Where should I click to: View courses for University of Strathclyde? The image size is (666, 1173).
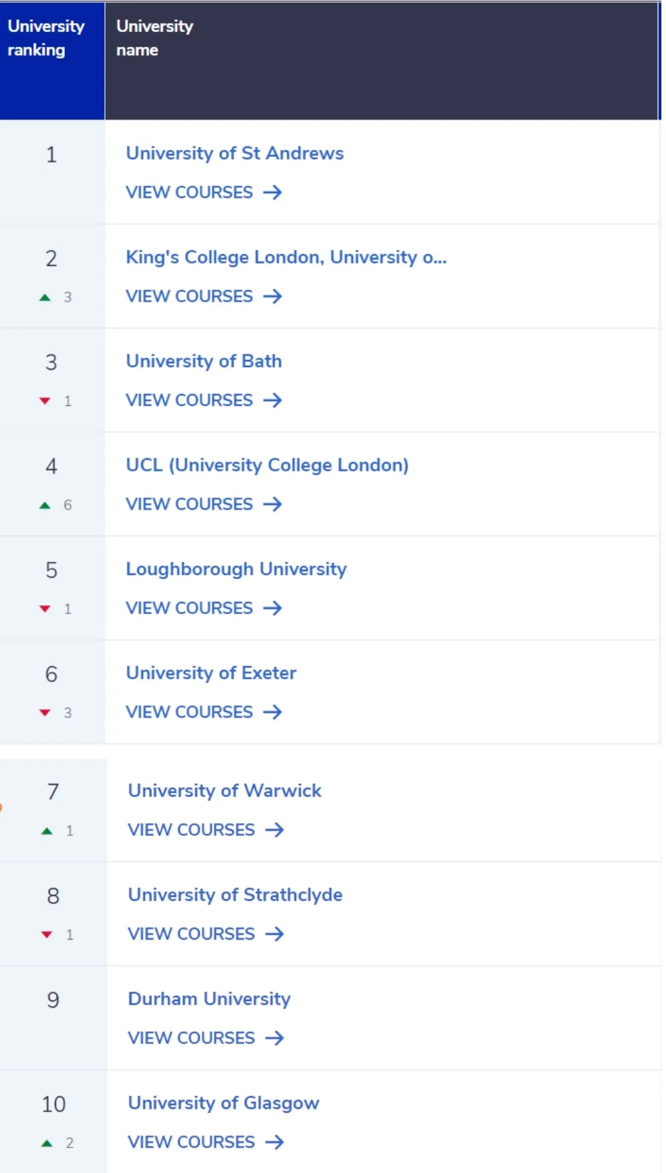point(205,934)
